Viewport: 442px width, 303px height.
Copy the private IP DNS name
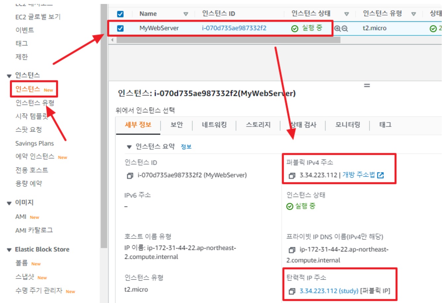pos(292,250)
